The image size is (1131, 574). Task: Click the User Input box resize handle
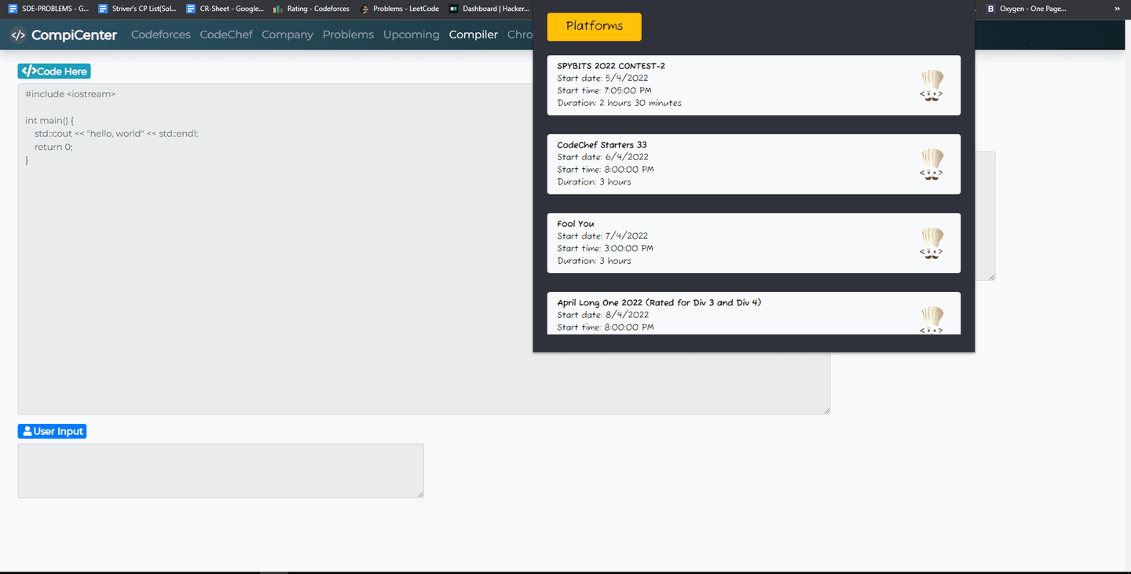419,493
